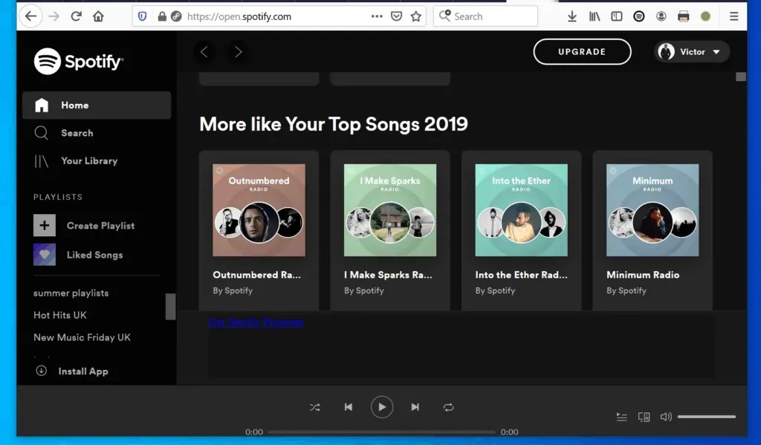The height and width of the screenshot is (445, 761).
Task: Toggle the Home sidebar highlight
Action: pyautogui.click(x=74, y=105)
